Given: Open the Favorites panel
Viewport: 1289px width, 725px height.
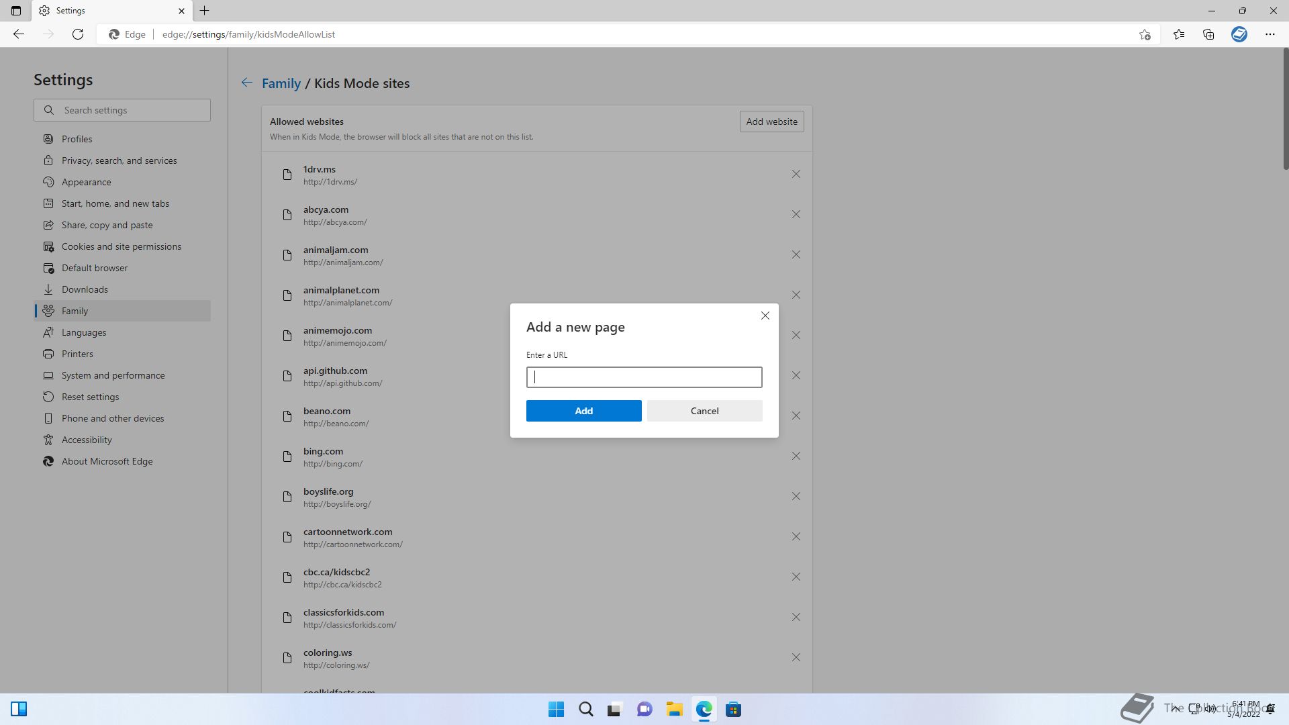Looking at the screenshot, I should click(x=1179, y=34).
